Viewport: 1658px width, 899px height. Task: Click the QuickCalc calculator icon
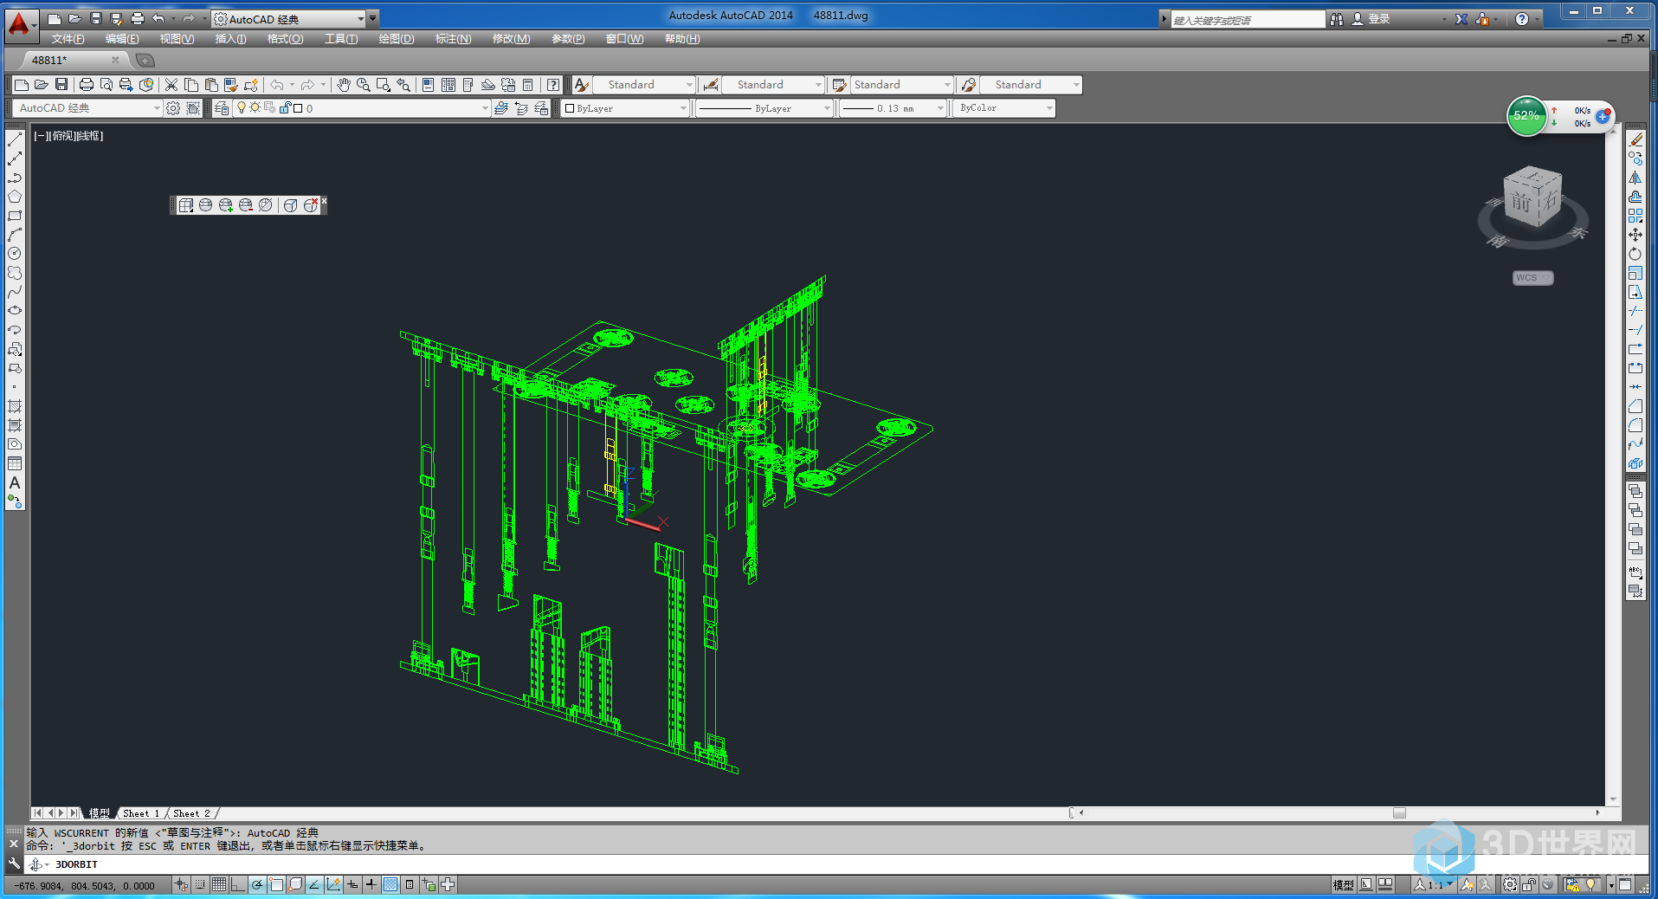528,85
